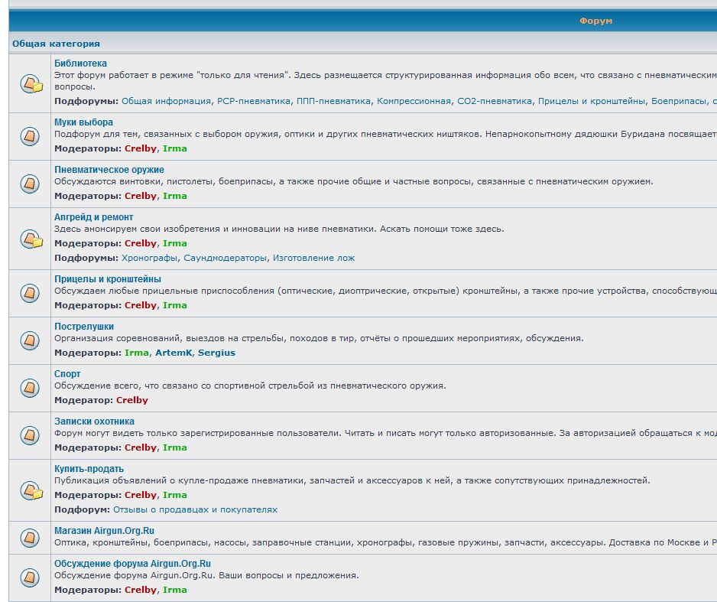Click the Общая категория header link
717x602 pixels.
(56, 44)
